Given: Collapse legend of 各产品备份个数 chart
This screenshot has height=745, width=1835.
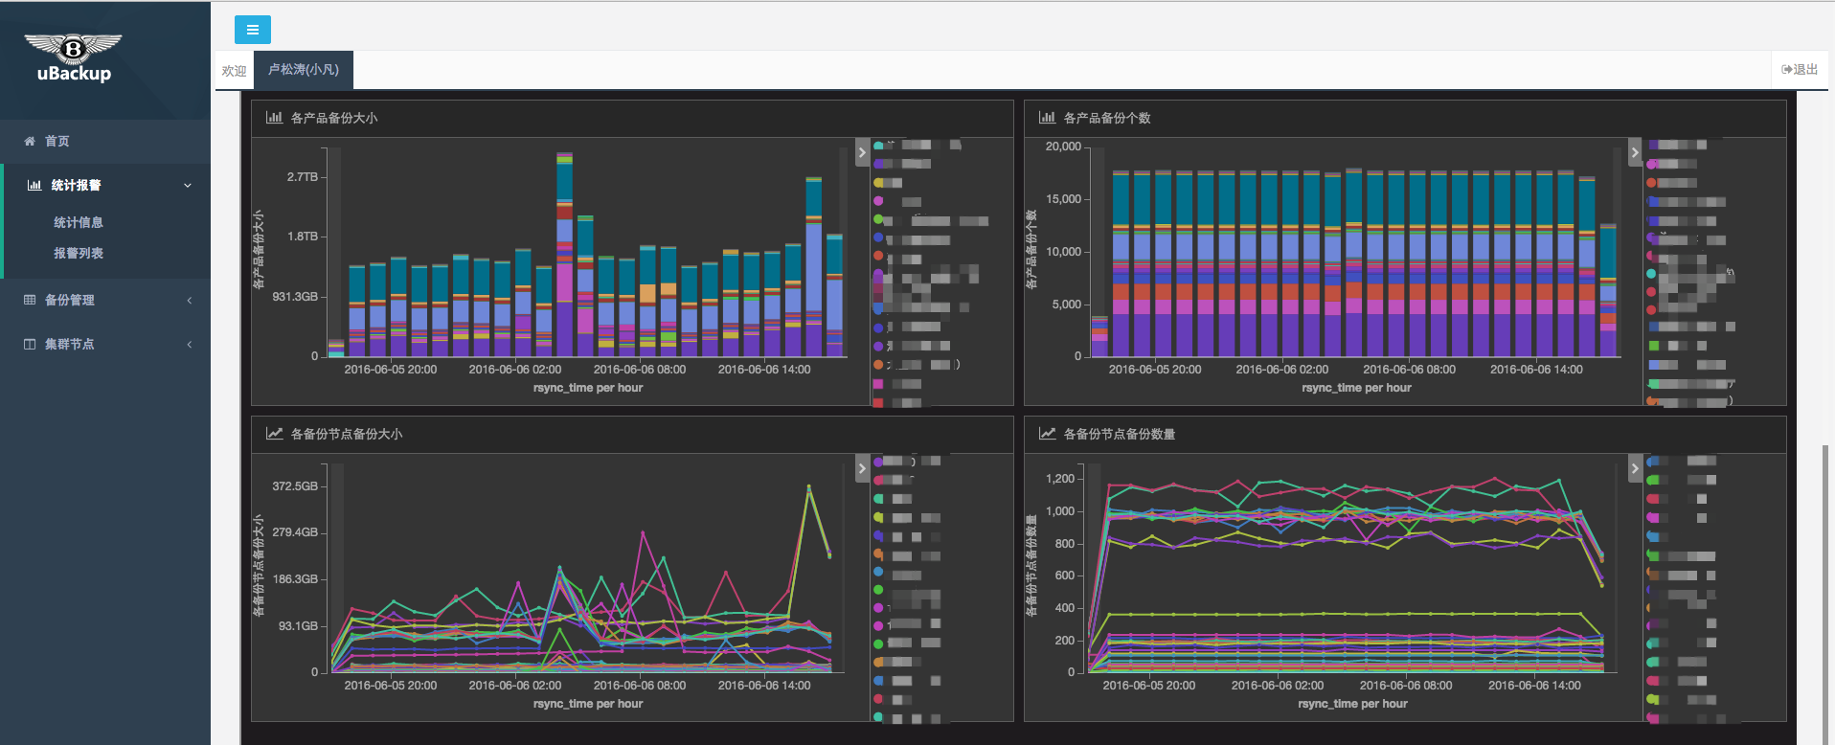Looking at the screenshot, I should pyautogui.click(x=1635, y=152).
